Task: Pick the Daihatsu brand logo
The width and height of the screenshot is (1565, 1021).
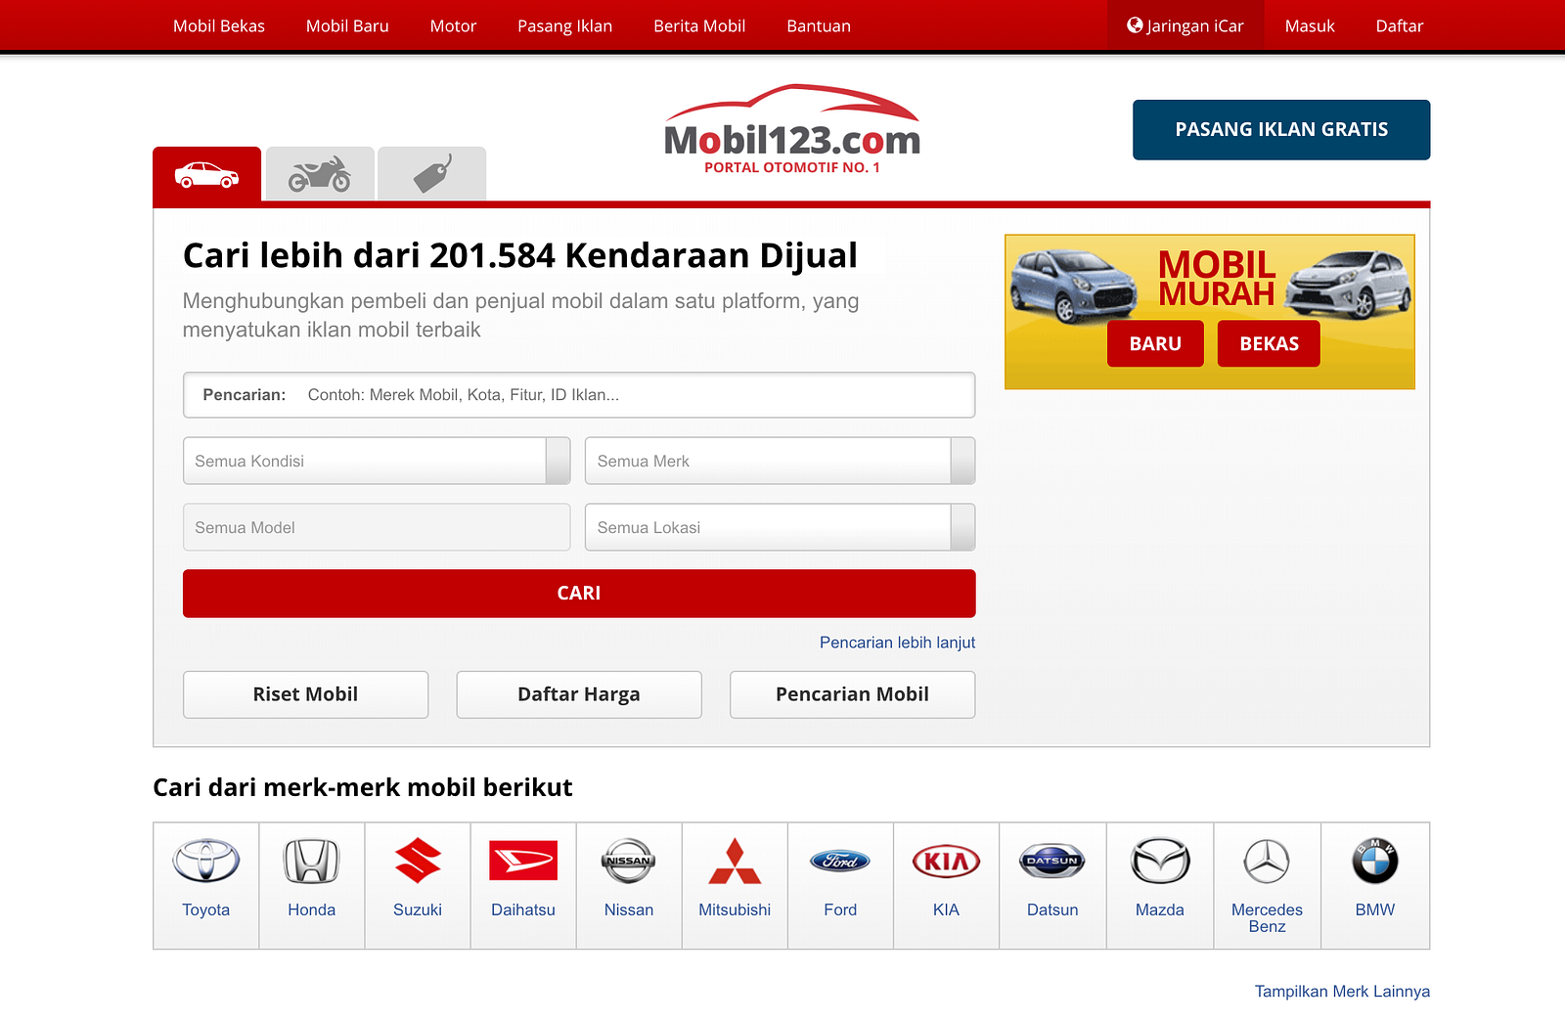Action: point(523,861)
